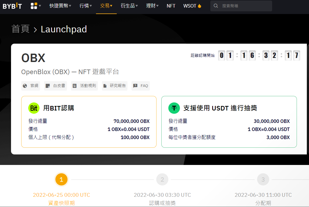Click the 資產快照期 label
Screen dimensions: 309x207
(62, 203)
